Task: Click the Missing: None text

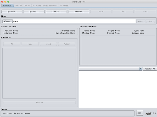Action: click(88, 33)
